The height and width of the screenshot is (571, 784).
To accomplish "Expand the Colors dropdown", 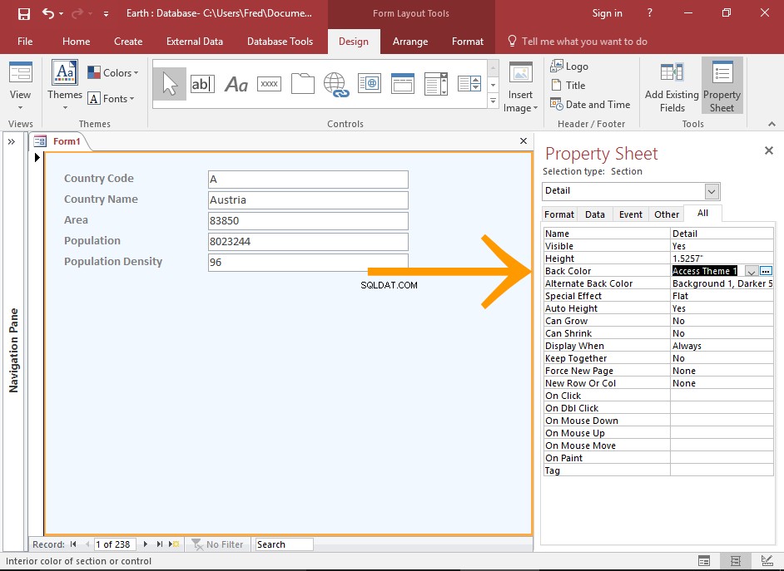I will click(113, 73).
